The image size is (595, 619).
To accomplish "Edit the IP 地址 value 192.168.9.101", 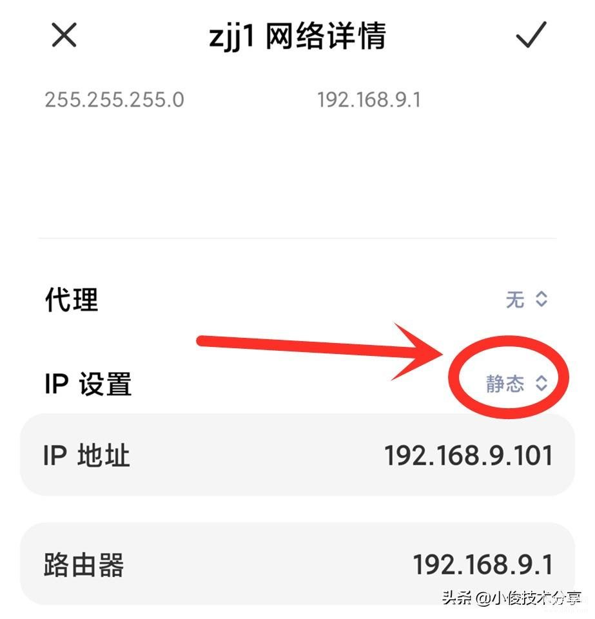I will tap(469, 456).
